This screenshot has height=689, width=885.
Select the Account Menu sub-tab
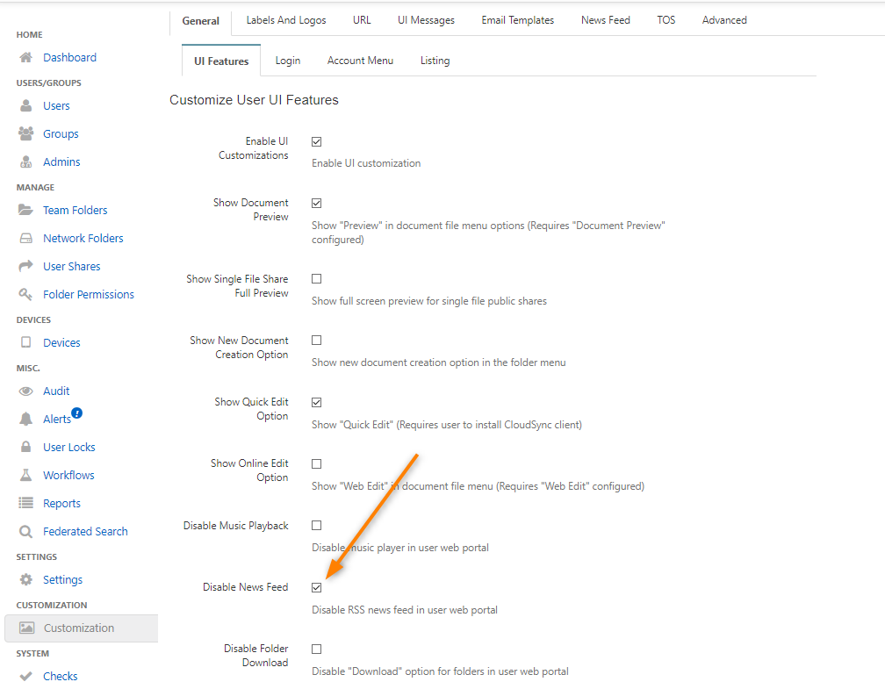pos(360,61)
